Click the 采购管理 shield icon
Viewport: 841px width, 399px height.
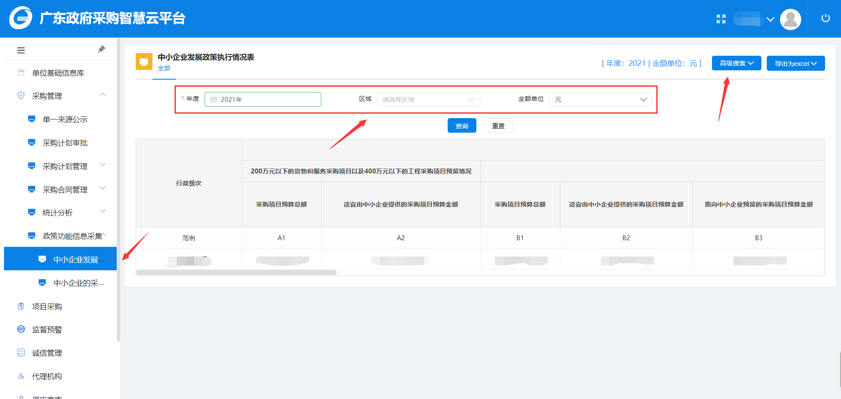point(21,96)
